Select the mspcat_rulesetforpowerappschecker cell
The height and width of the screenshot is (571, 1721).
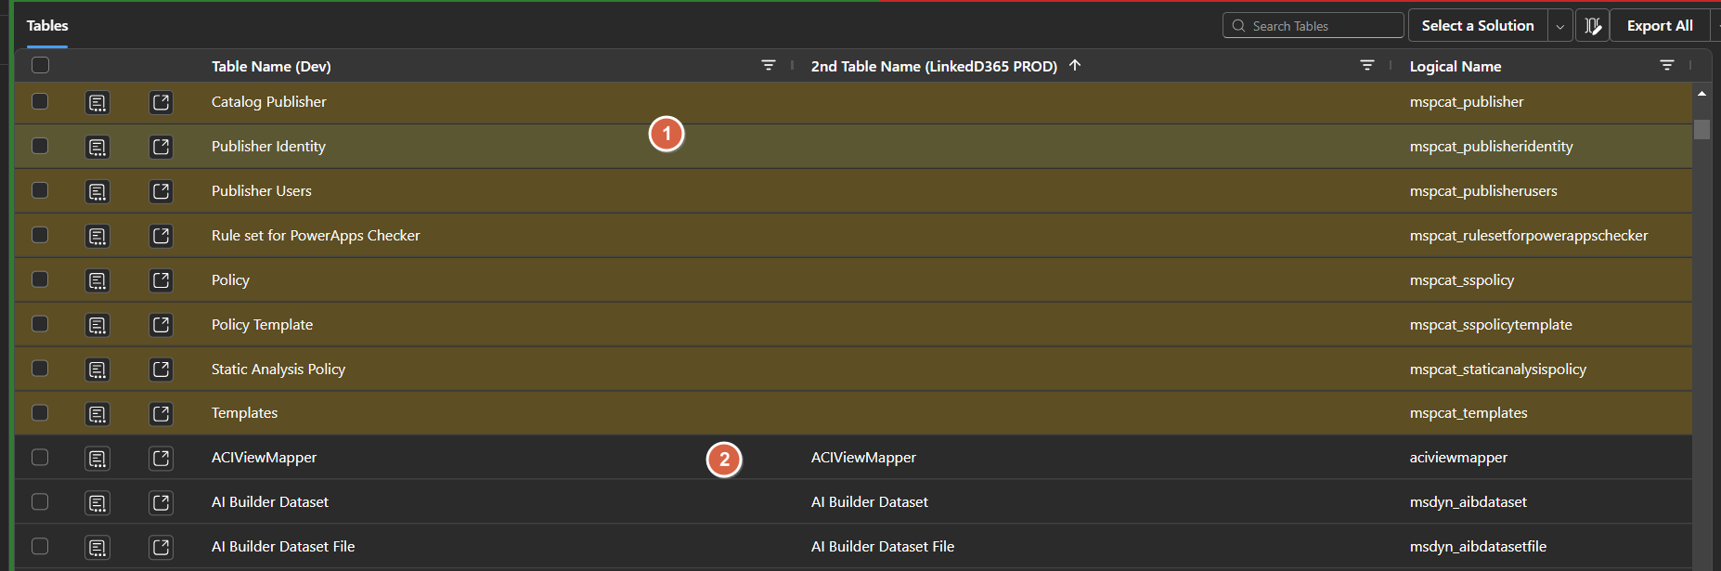[1529, 236]
